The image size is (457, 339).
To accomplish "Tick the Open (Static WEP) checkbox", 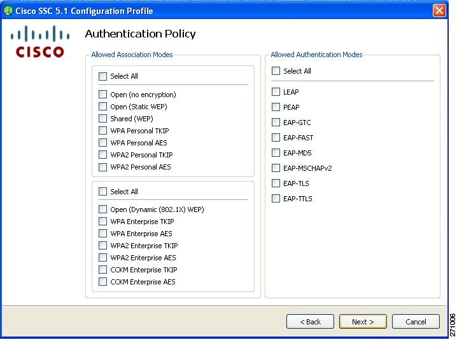I will pos(102,107).
